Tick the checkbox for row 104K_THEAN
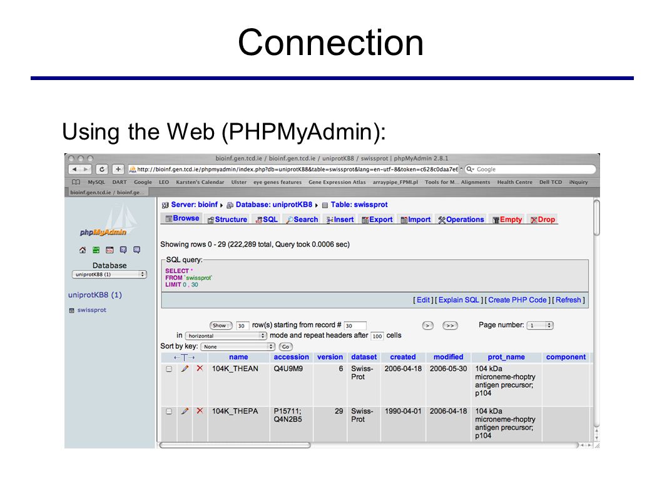Screen dimensions: 662x496 [169, 369]
